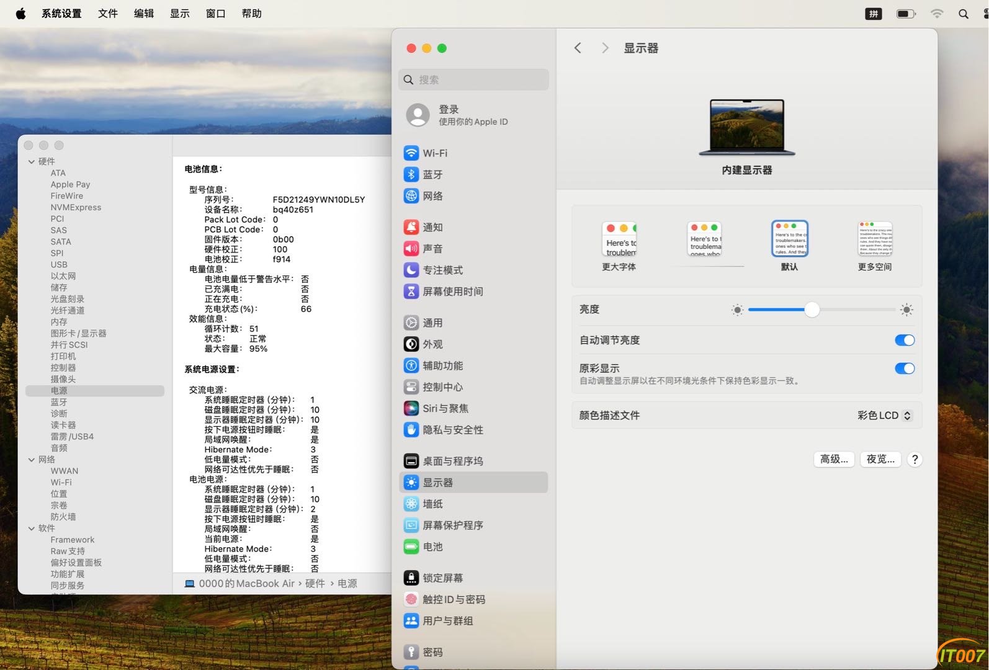Open 墙纸 wallpaper settings
Screen dimensions: 989x670
pyautogui.click(x=473, y=504)
